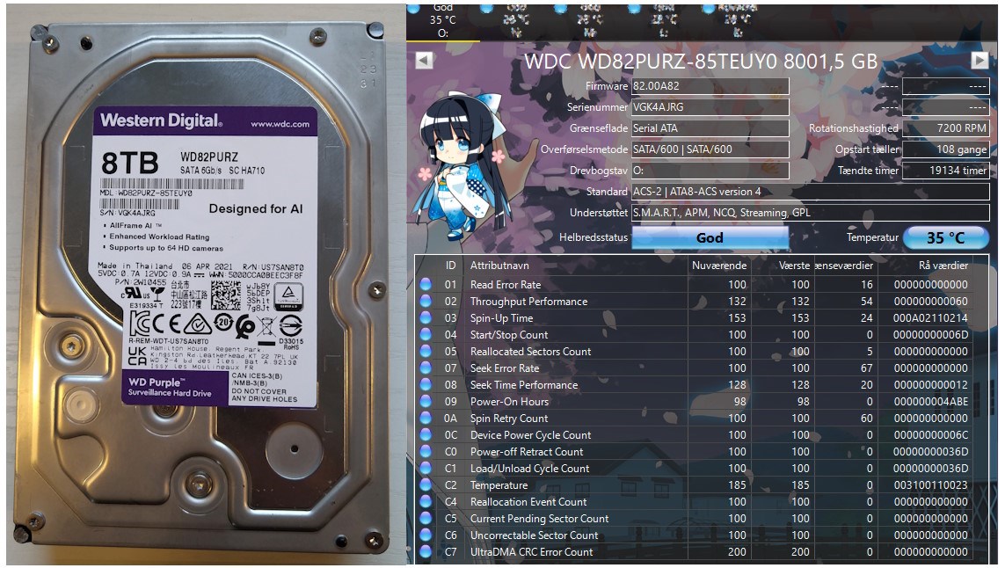1005x568 pixels.
Task: Select the Reallocated Sectors Count attribute name
Action: click(531, 352)
